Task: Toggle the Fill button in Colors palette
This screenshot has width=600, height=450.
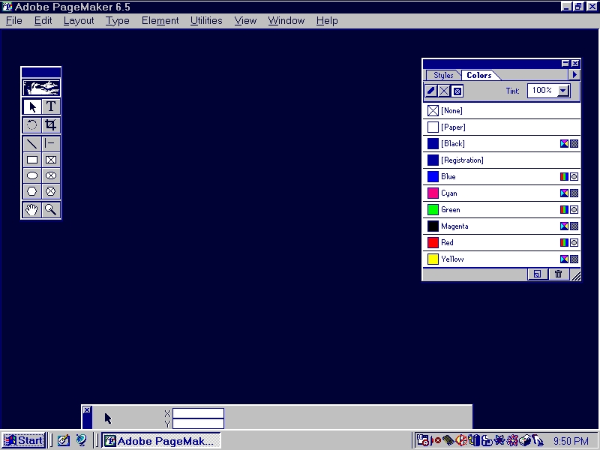Action: pos(444,91)
